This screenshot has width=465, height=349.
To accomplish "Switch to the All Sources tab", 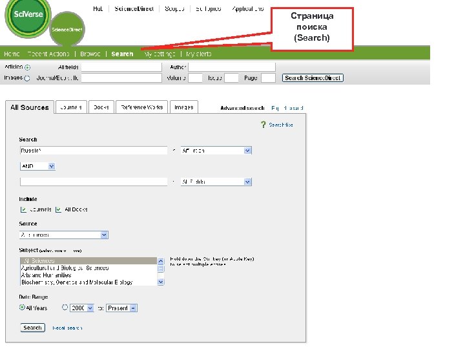I will click(x=30, y=107).
